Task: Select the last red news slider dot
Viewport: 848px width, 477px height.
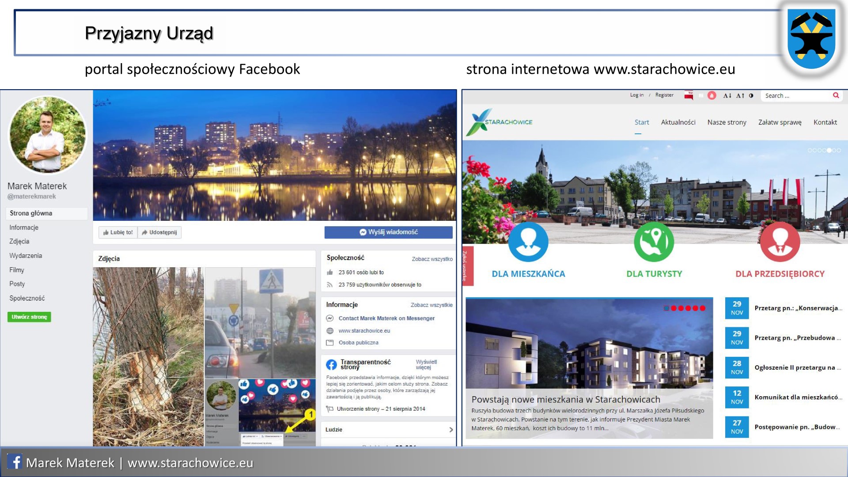Action: (x=703, y=308)
